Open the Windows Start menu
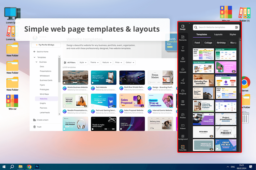The height and width of the screenshot is (170, 256). [4, 167]
